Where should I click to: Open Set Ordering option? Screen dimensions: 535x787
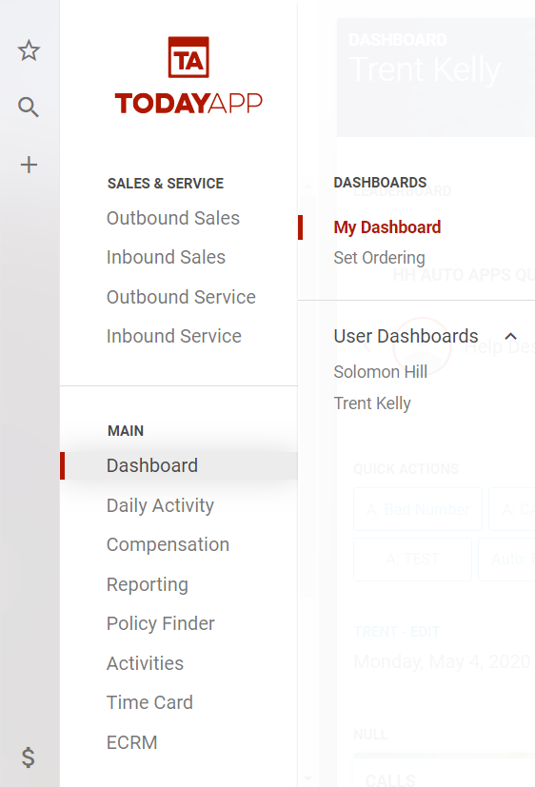point(380,258)
